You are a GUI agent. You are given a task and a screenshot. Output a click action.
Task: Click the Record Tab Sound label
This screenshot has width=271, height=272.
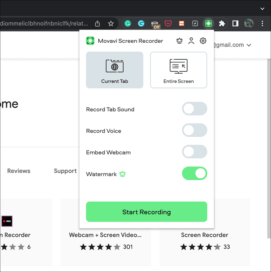(110, 109)
